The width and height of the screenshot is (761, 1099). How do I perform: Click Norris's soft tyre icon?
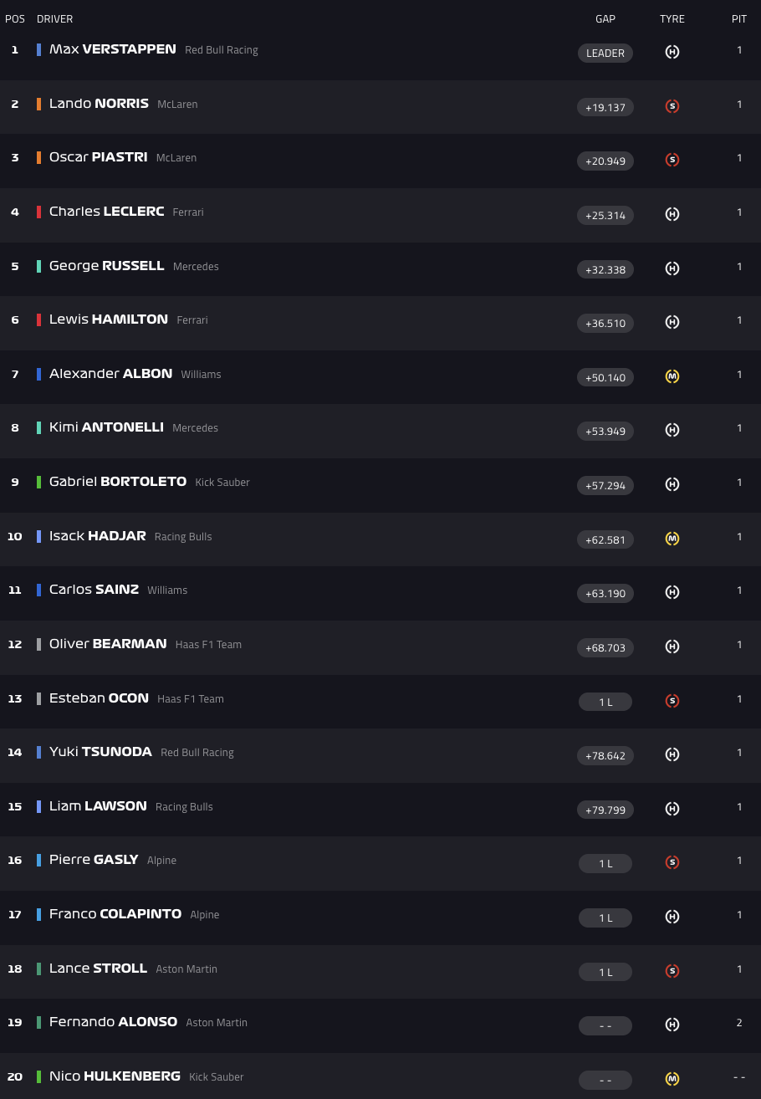pyautogui.click(x=672, y=106)
